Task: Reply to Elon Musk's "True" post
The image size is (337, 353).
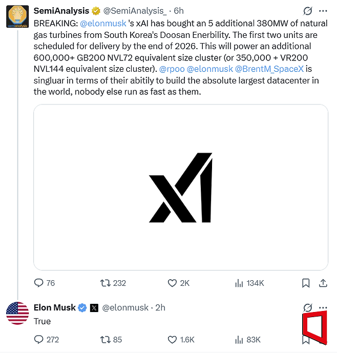Action: click(39, 339)
